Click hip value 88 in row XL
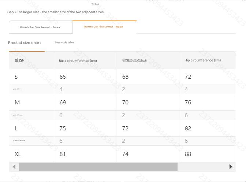The height and width of the screenshot is (182, 246). (x=188, y=154)
